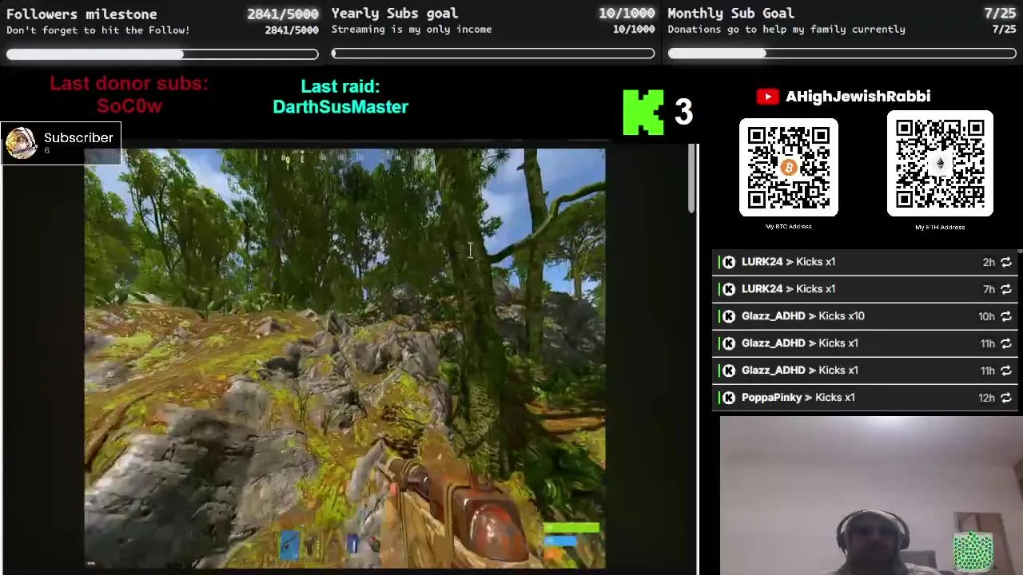Screen dimensions: 1023x575
Task: Click the repeat icon on the 7h row
Action: [1005, 289]
